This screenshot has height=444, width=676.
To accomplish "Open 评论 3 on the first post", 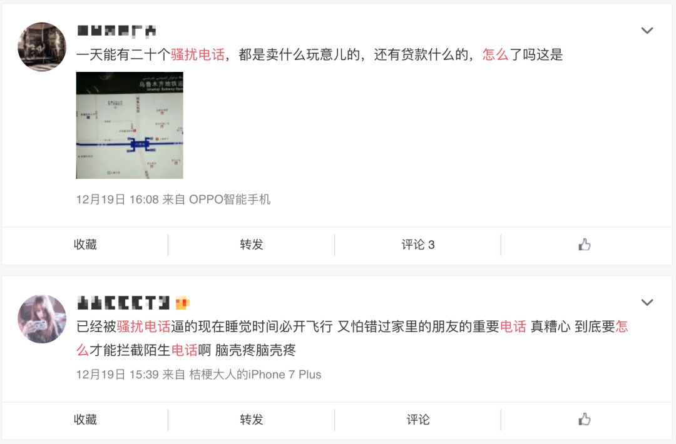I will 417,245.
